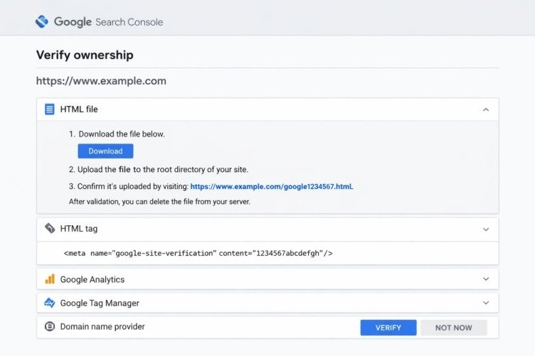535x356 pixels.
Task: Expand the Google Analytics section chevron
Action: coord(486,279)
